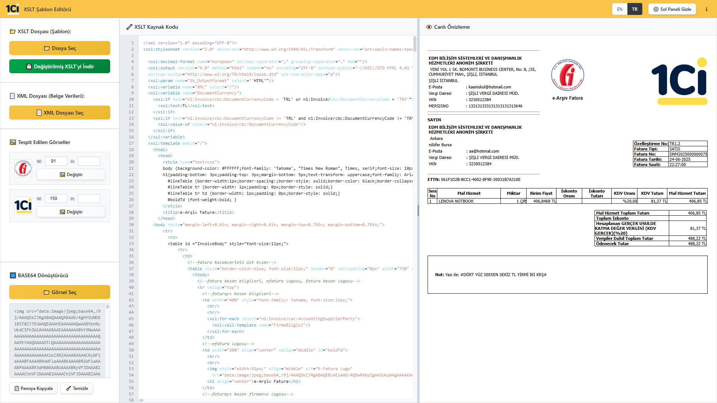Click XML Dosyası Seç button

[x=60, y=113]
